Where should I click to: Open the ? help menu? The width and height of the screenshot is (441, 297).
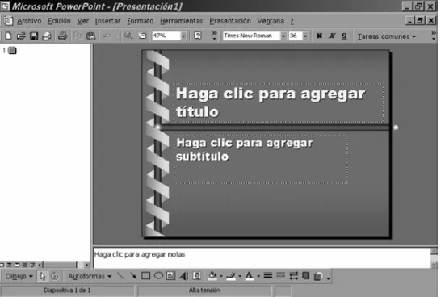(x=292, y=21)
